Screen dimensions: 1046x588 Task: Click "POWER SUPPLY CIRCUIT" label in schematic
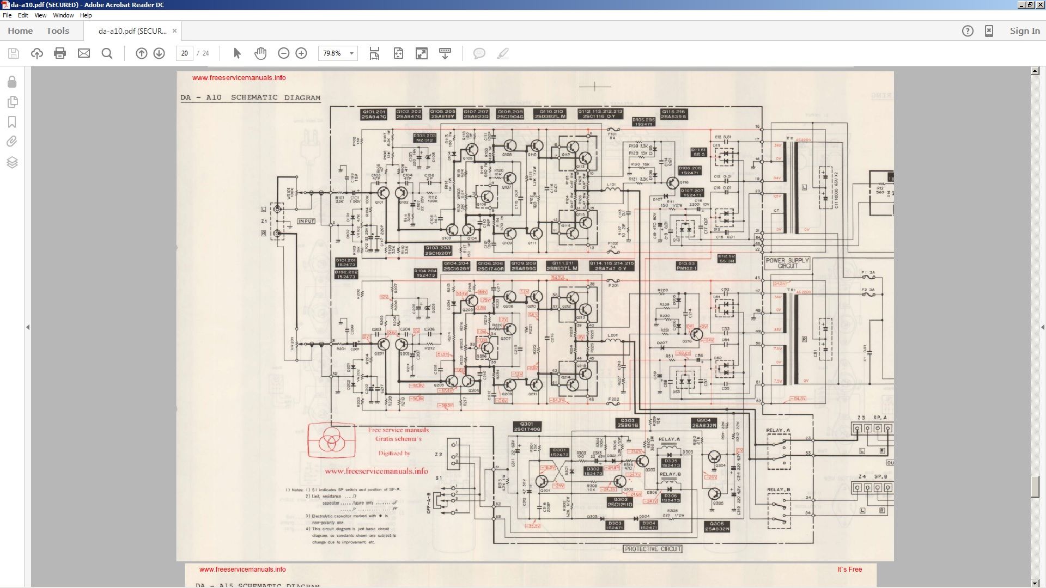pyautogui.click(x=787, y=263)
